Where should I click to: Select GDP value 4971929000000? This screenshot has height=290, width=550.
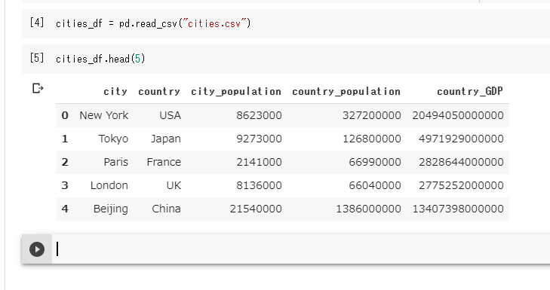[x=461, y=139]
